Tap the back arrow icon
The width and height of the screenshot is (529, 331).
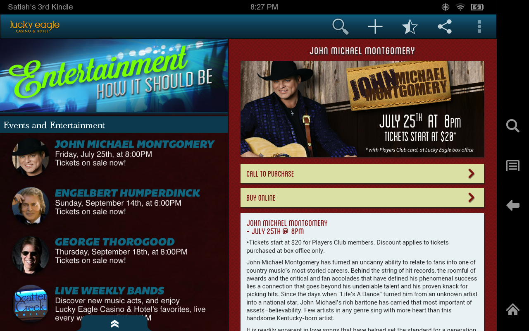[513, 205]
